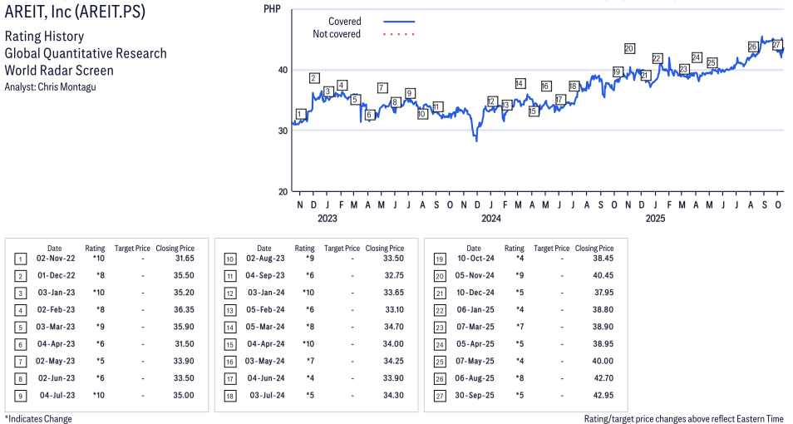
Task: Select the 04-Apr-24 rating row date
Action: [264, 328]
